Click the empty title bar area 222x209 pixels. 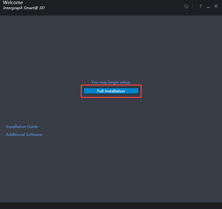pos(111,7)
